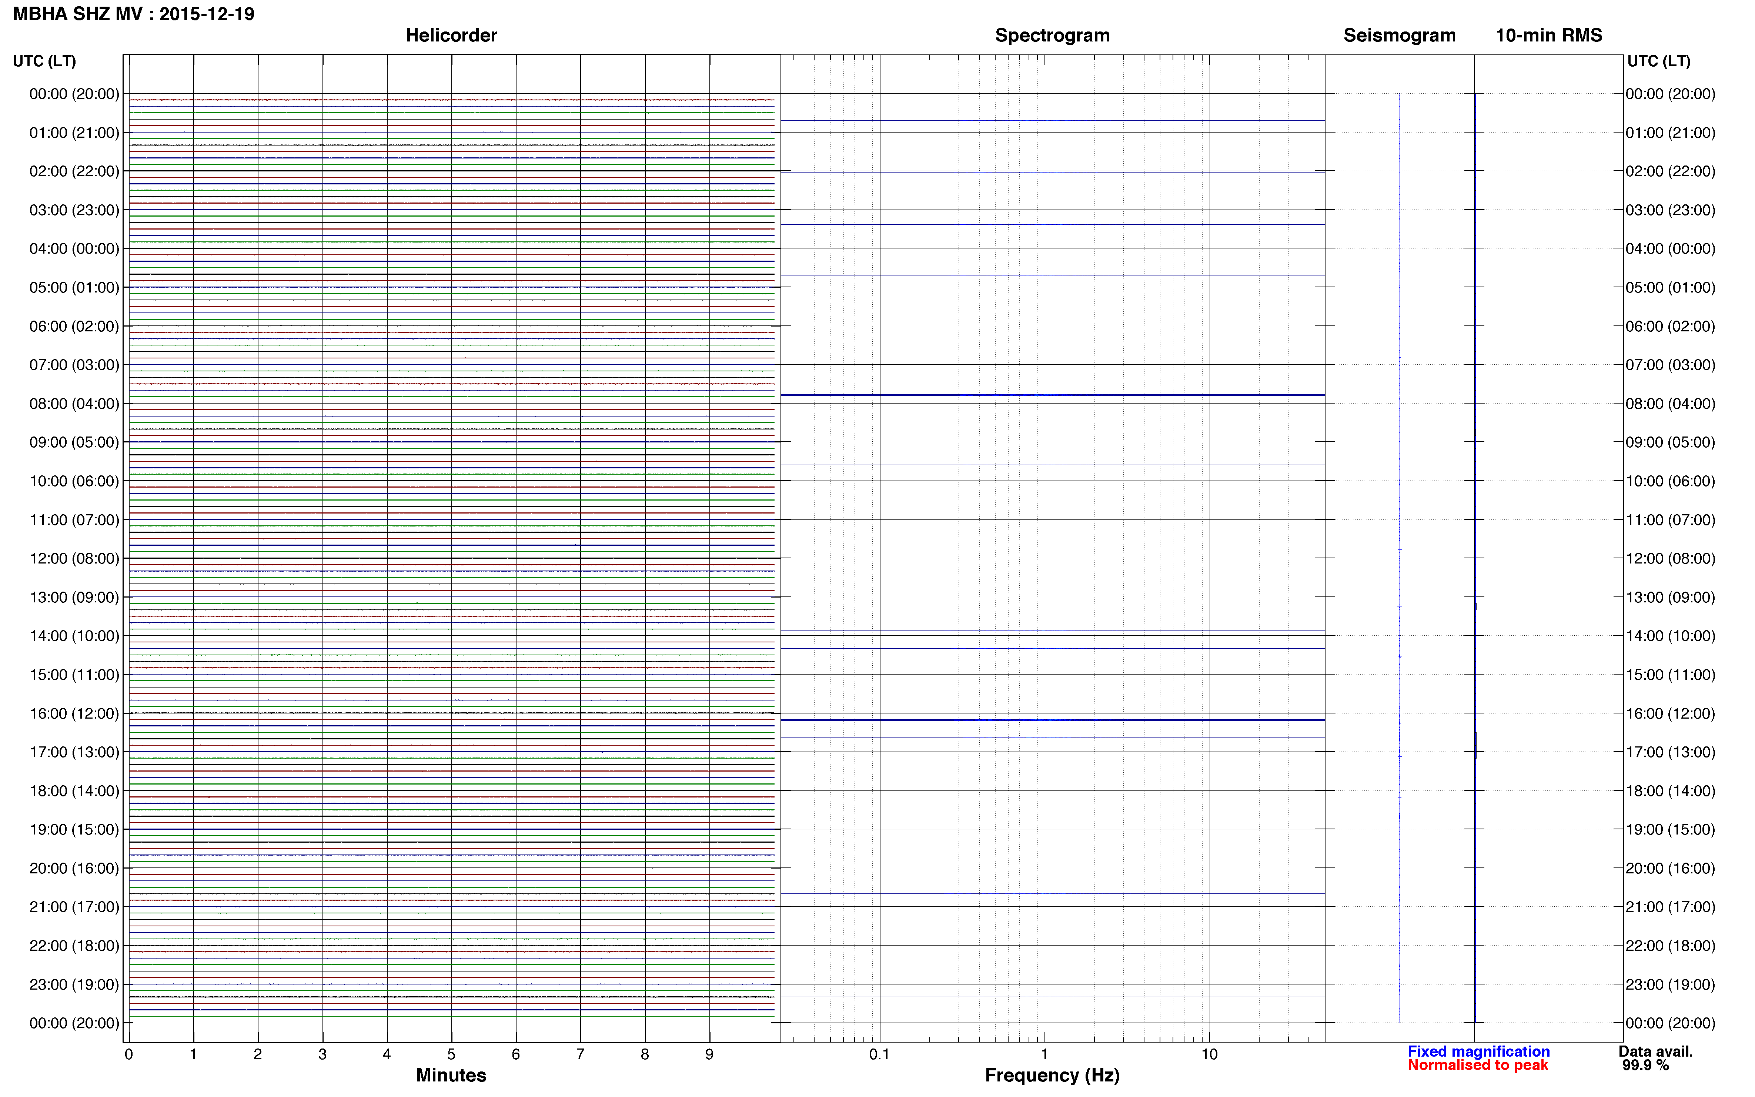Select left-axis time label '12:00 (08:00)'
The height and width of the screenshot is (1097, 1755).
[x=74, y=559]
